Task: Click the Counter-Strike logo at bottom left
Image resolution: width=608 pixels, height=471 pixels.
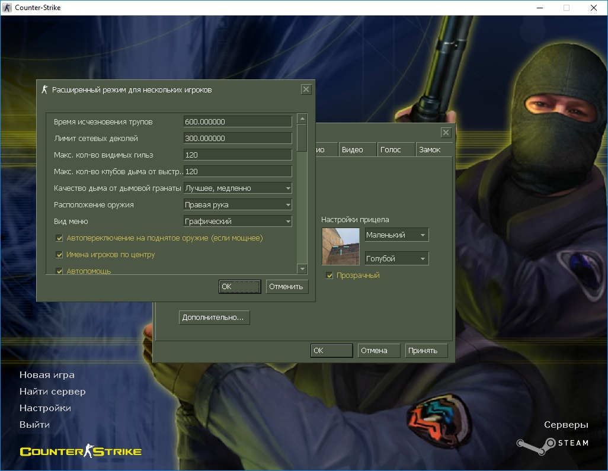Action: coord(81,451)
